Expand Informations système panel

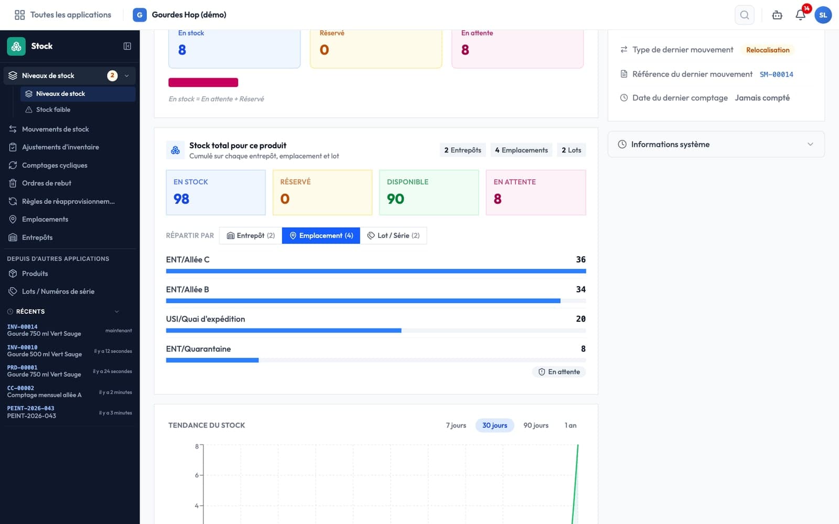tap(716, 144)
